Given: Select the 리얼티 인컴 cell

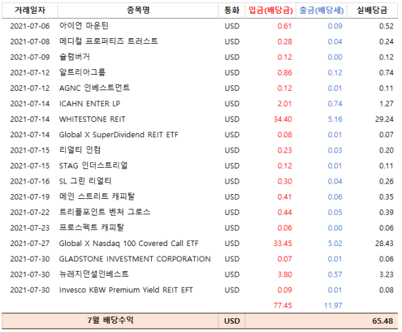Looking at the screenshot, I should 80,150.
